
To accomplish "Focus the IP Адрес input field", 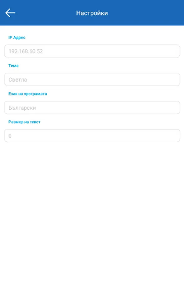I will (92, 51).
